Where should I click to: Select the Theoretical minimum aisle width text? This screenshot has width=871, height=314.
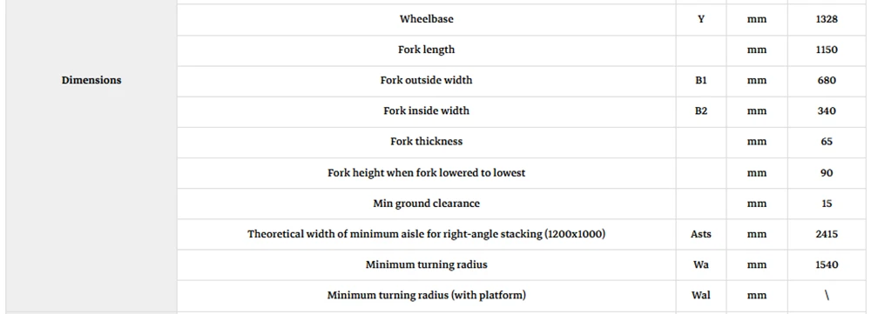[x=426, y=234]
